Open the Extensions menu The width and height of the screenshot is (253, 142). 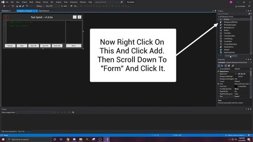(74, 2)
